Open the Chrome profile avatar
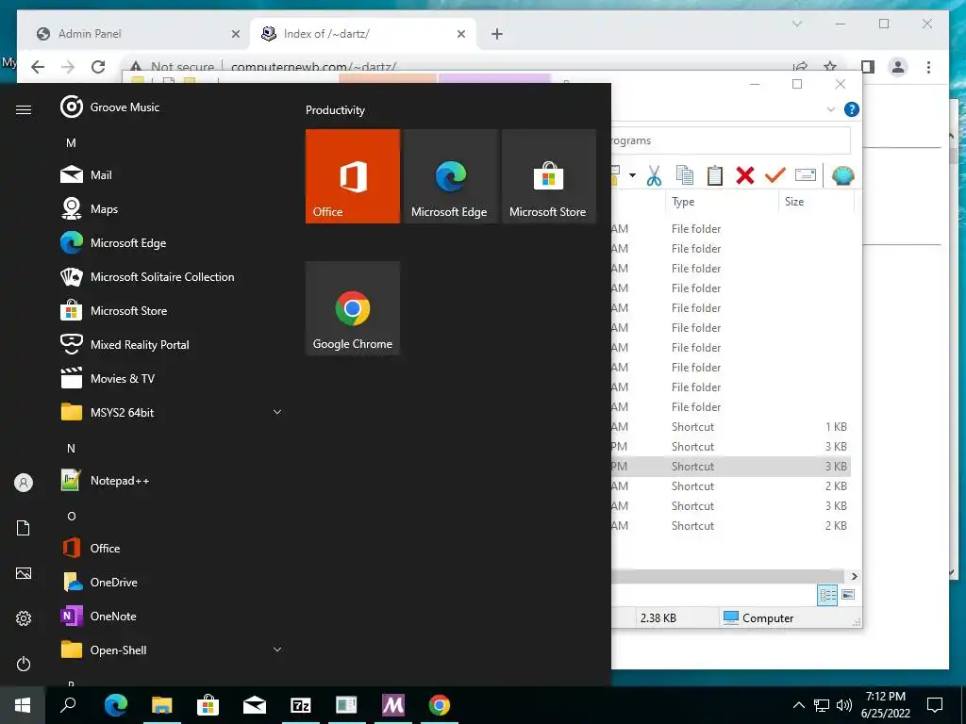 click(898, 67)
